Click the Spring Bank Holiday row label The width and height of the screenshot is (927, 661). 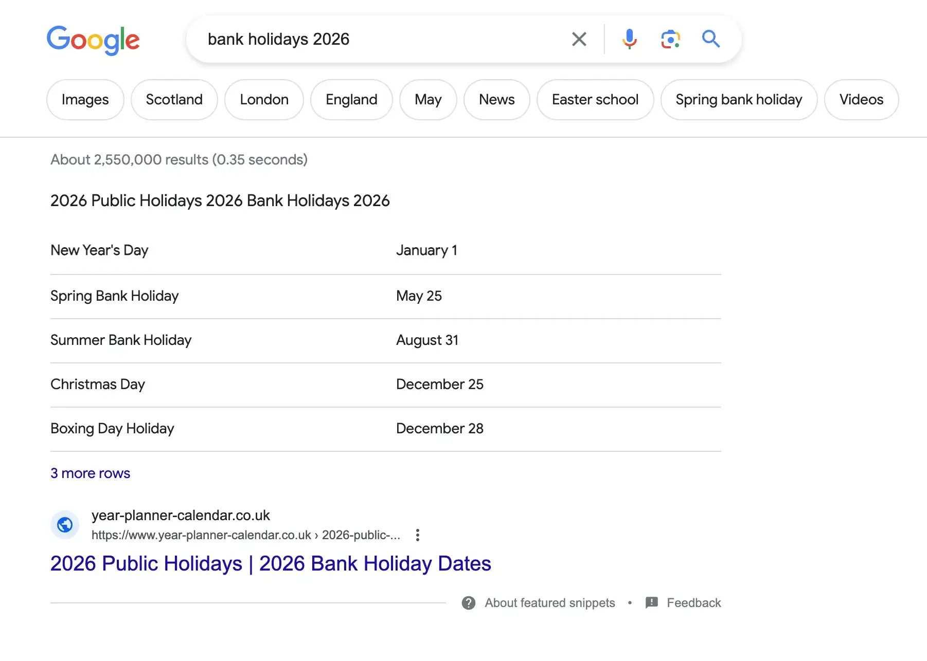115,296
